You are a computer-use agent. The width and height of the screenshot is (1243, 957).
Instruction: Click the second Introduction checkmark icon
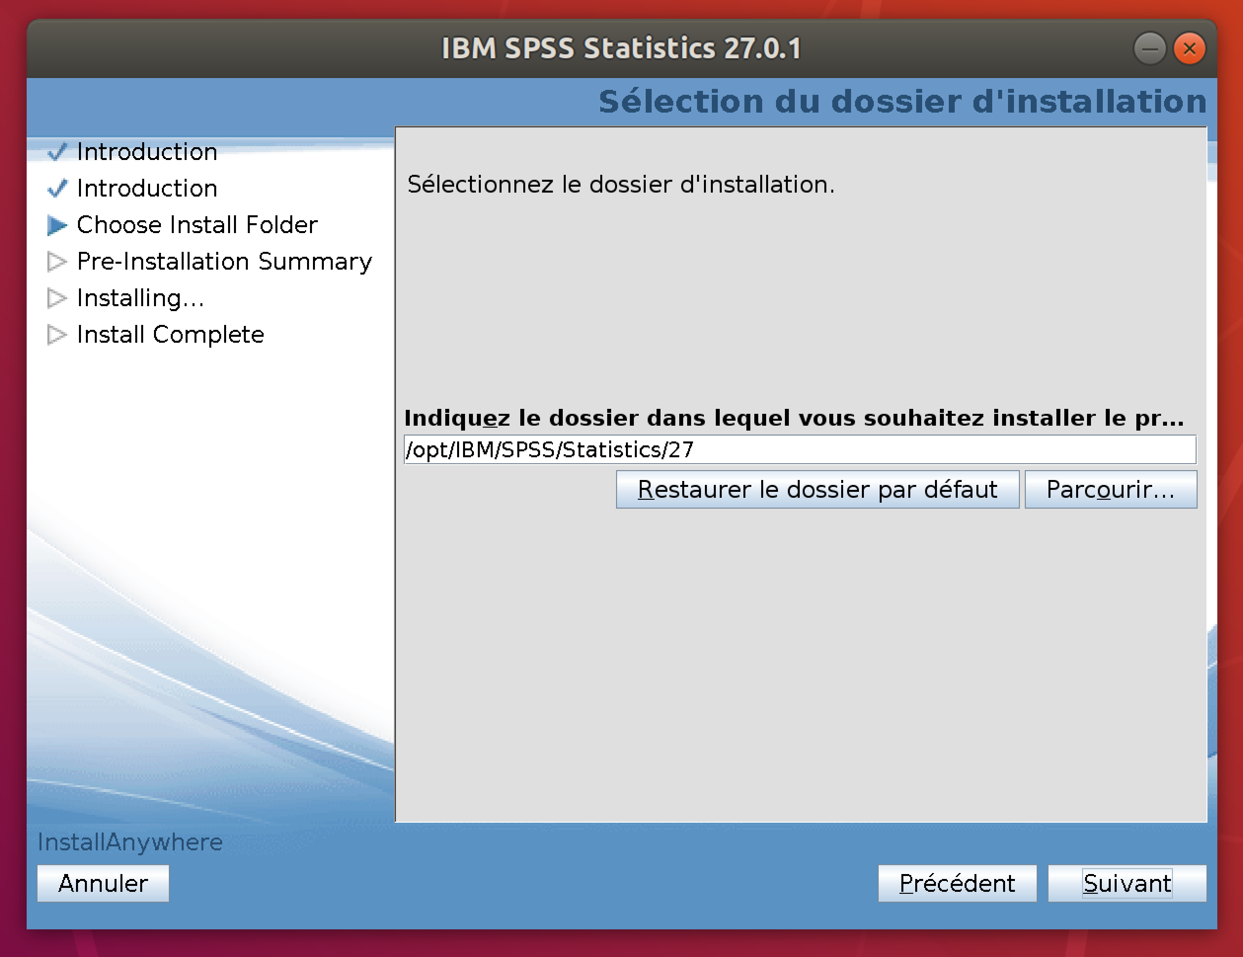pyautogui.click(x=57, y=188)
